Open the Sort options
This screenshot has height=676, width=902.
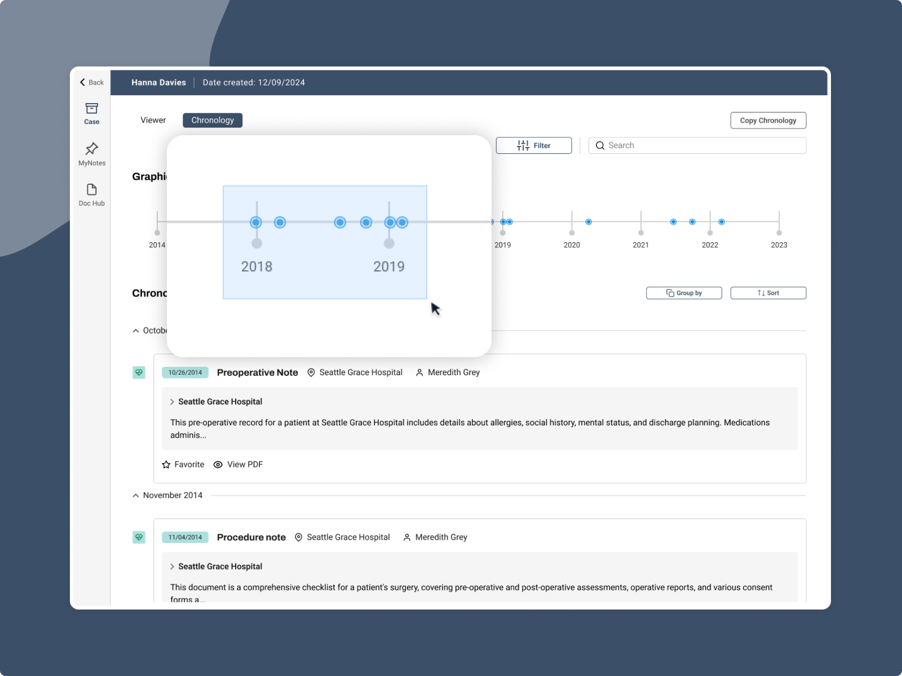point(768,293)
